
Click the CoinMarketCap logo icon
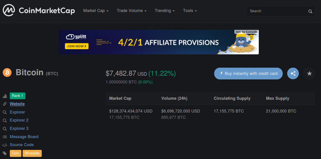point(9,10)
